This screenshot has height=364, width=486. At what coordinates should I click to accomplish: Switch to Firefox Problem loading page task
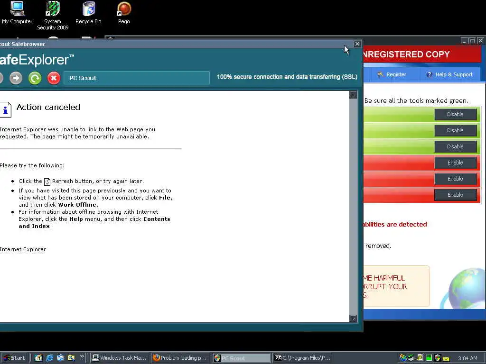[x=180, y=358]
